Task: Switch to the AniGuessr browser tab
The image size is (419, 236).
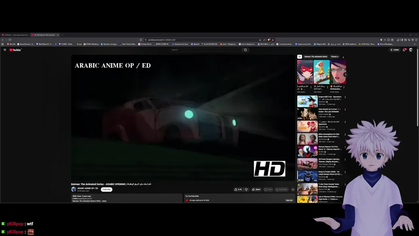Action: [15, 35]
